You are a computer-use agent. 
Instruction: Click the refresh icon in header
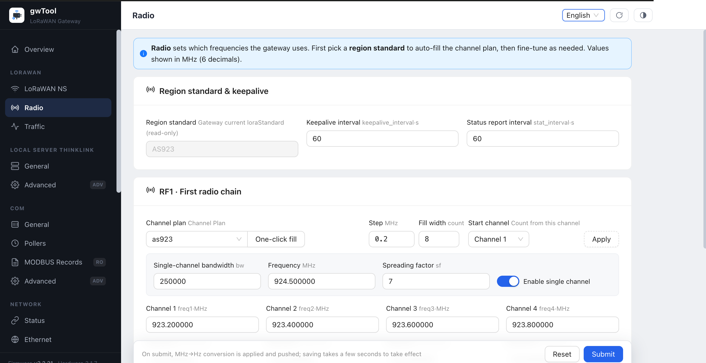[x=619, y=15]
